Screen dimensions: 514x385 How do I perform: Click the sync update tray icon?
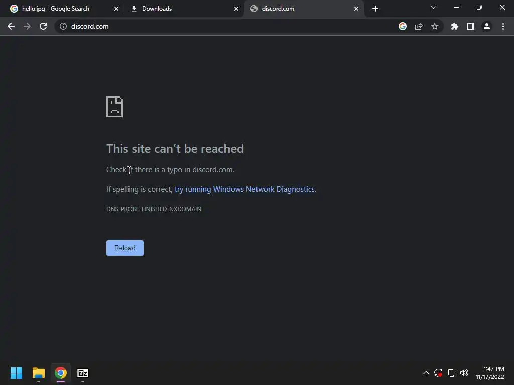[438, 373]
